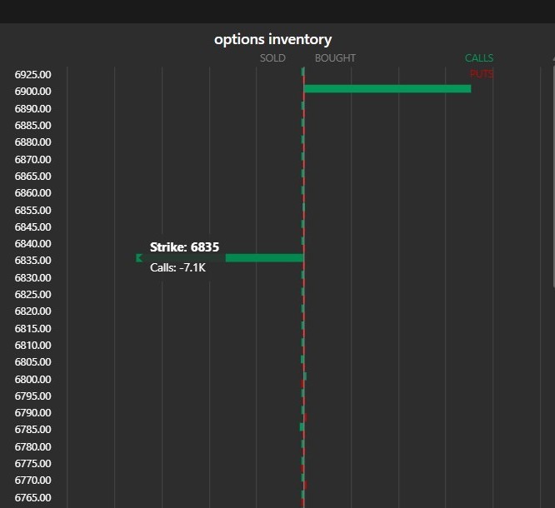Image resolution: width=555 pixels, height=508 pixels.
Task: Click the small green marker left of the 6835 tooltip
Action: point(139,258)
